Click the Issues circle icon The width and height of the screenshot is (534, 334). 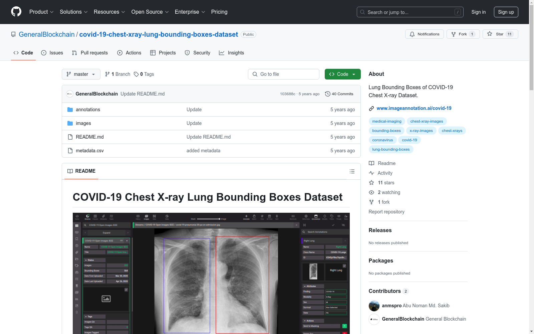[x=44, y=53]
